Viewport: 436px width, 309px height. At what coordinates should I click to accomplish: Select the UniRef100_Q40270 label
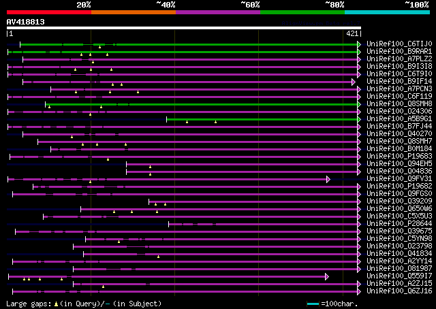pyautogui.click(x=399, y=134)
